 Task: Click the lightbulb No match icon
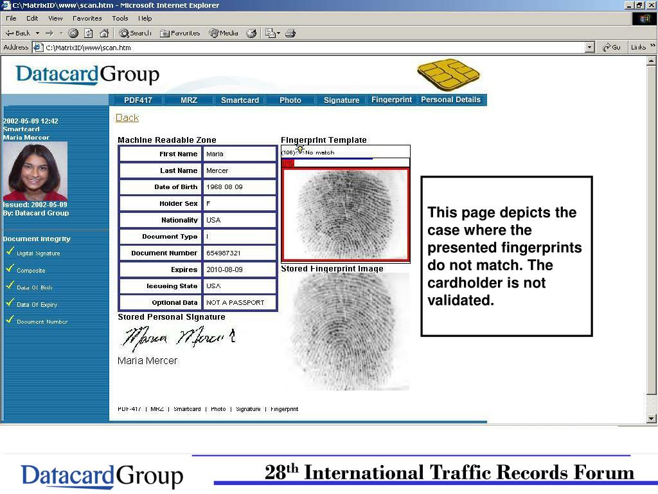[x=299, y=150]
